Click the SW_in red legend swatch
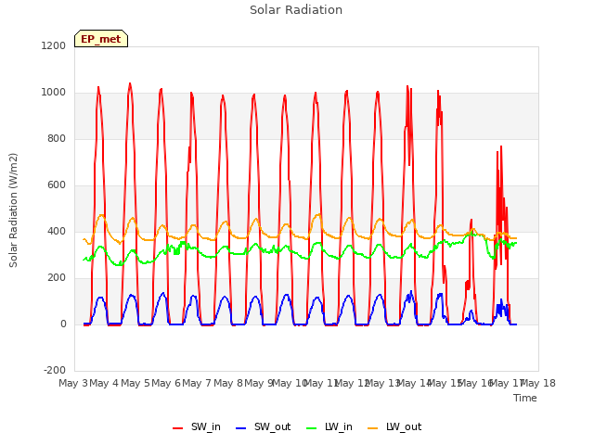This screenshot has width=594, height=445. pyautogui.click(x=177, y=428)
